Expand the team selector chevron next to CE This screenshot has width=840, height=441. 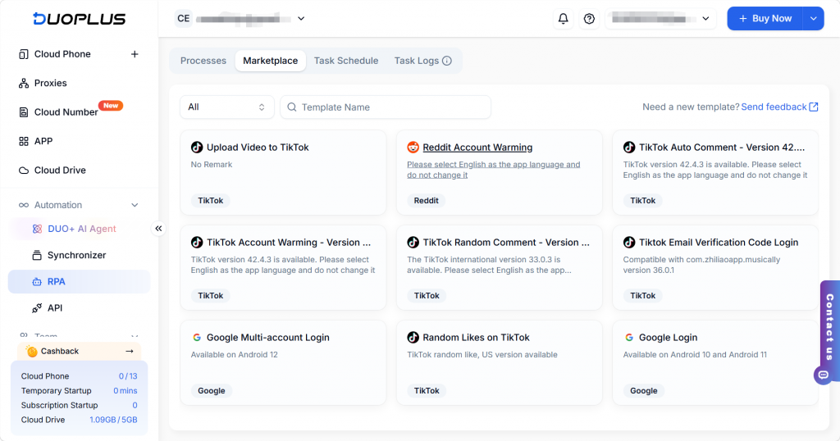point(301,19)
